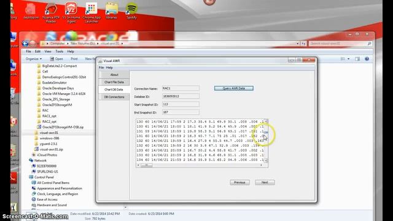Image resolution: width=393 pixels, height=221 pixels.
Task: Click the Spotify desktop icon
Action: pyautogui.click(x=131, y=11)
